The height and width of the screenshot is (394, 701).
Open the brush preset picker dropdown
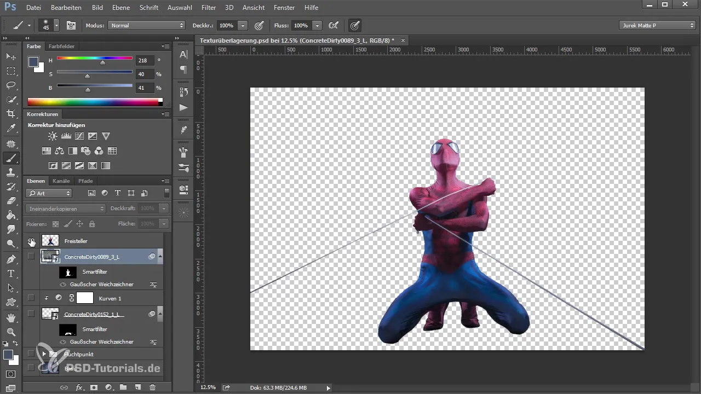coord(56,25)
